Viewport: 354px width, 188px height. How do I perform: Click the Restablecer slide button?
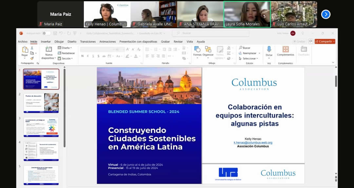pos(66,53)
